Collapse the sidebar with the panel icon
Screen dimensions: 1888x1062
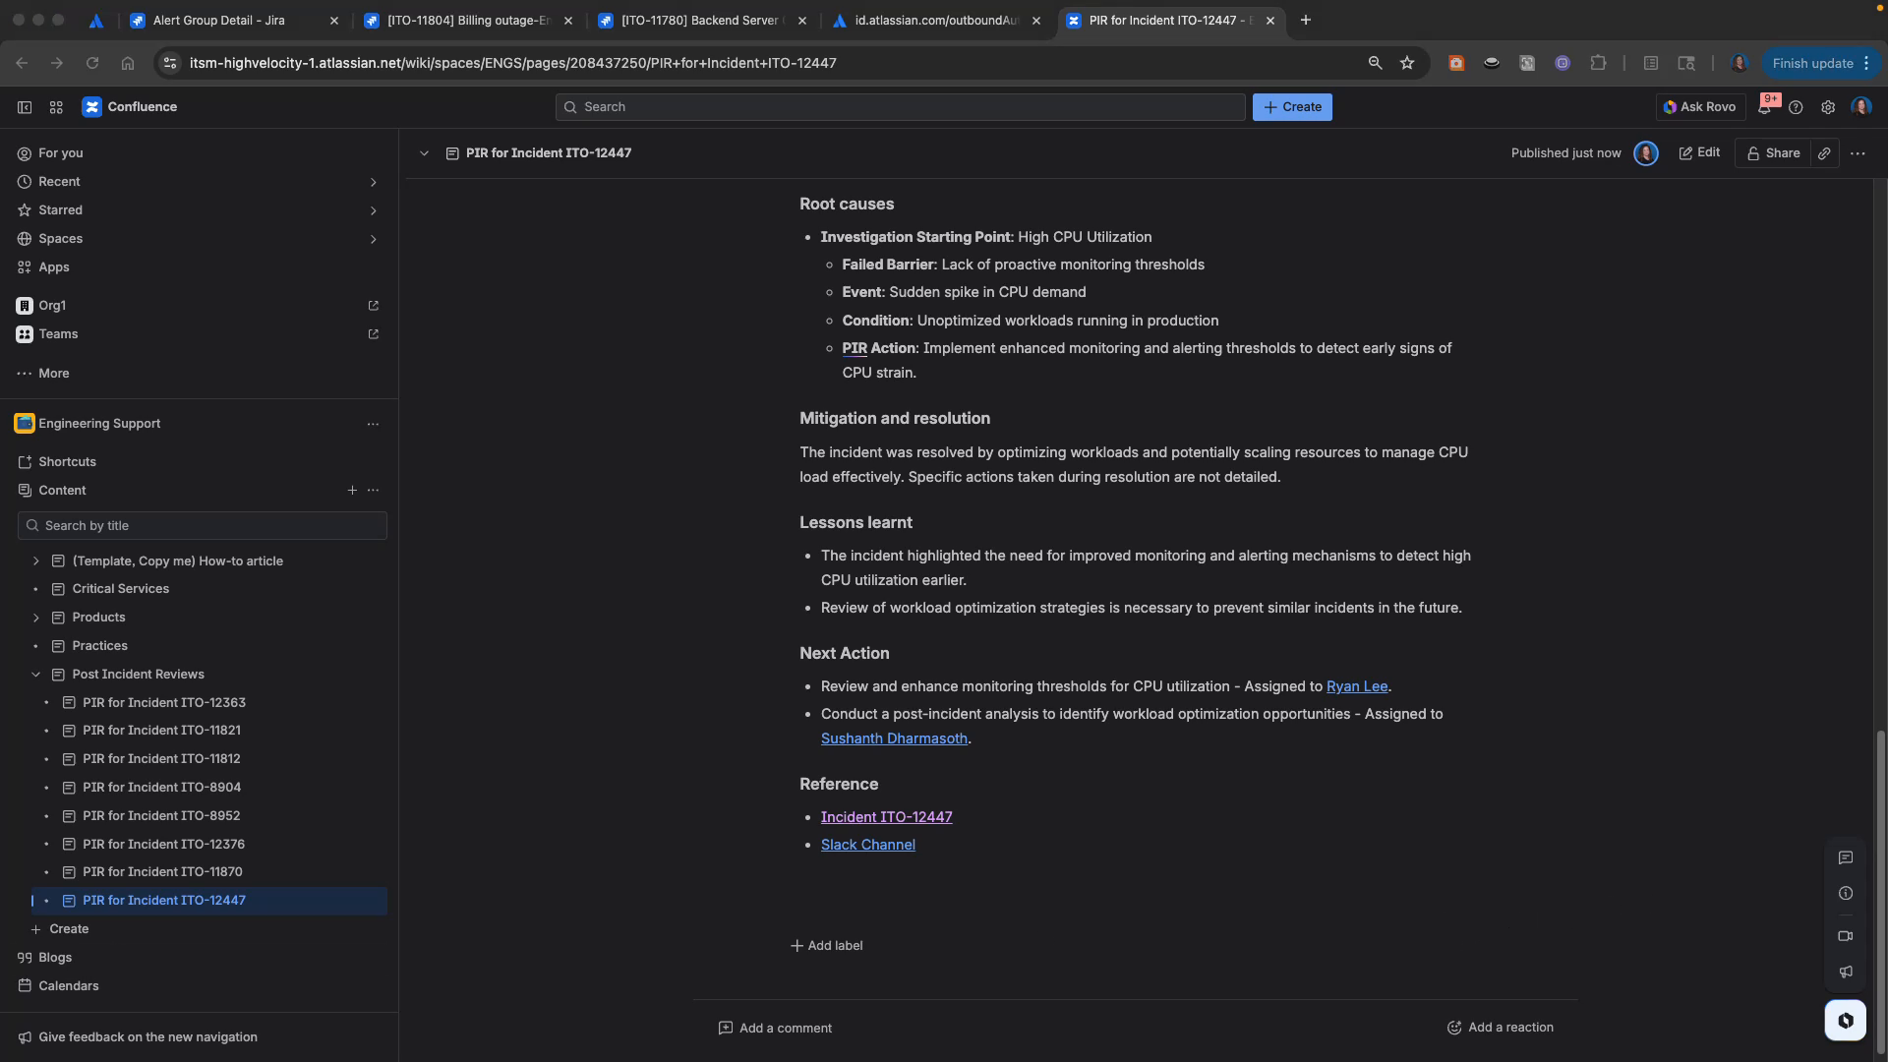24,107
